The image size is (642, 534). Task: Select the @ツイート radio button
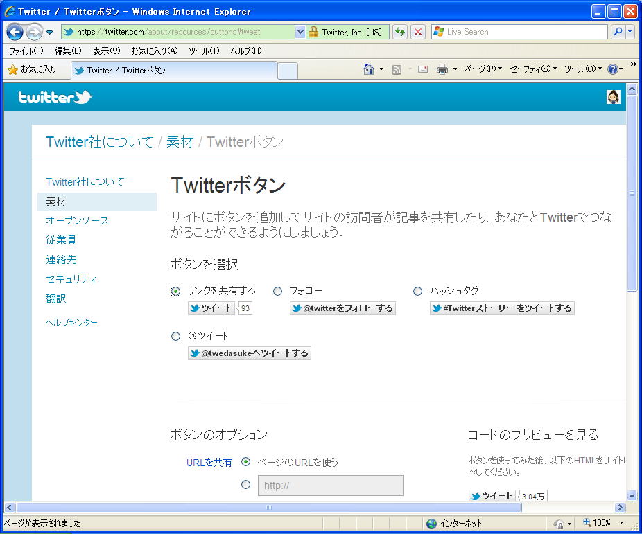(175, 336)
